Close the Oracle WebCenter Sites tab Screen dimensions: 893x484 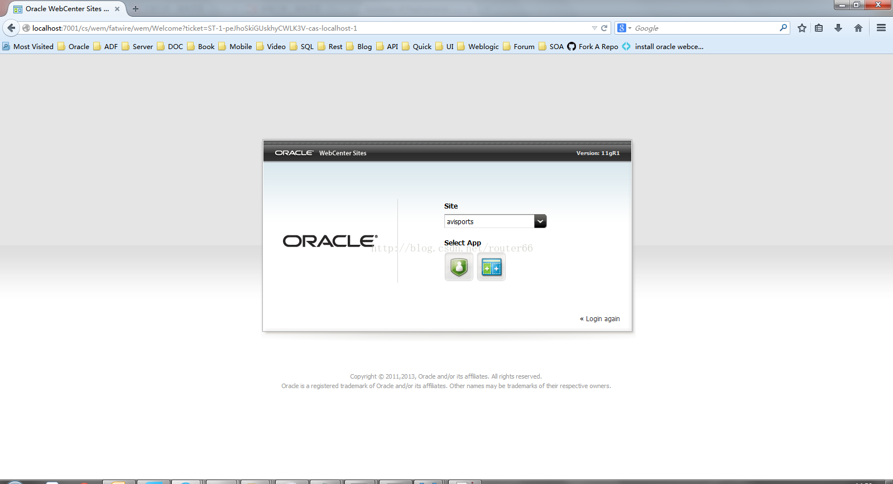pos(117,9)
